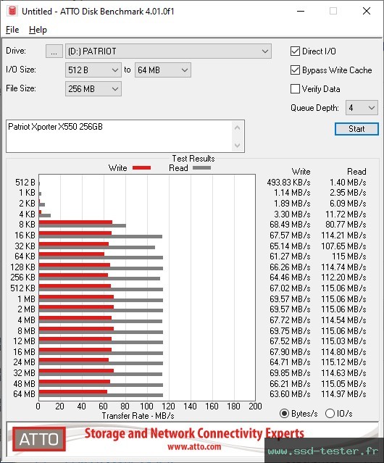Click the 64 KB write value 61.27 MB/s
This screenshot has width=384, height=463.
[x=290, y=256]
